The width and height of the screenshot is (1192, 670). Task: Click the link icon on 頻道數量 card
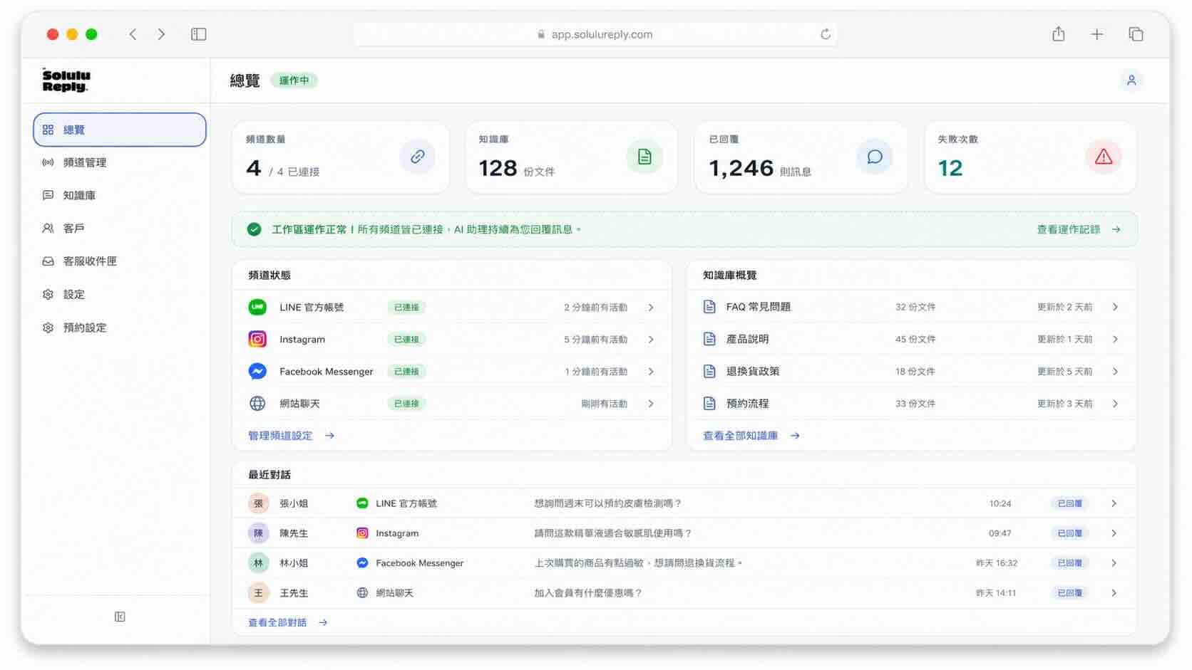(418, 157)
